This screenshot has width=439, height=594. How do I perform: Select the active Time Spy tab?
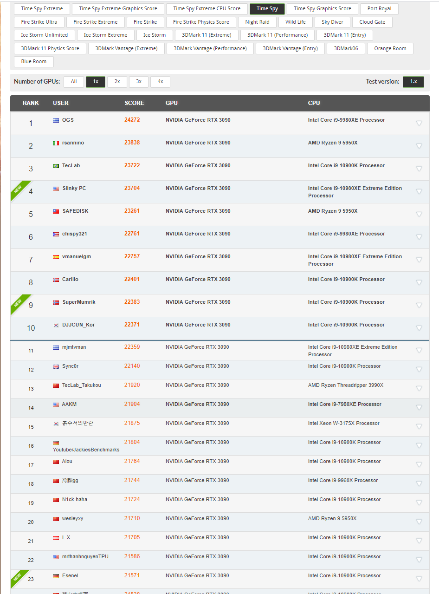(x=267, y=9)
